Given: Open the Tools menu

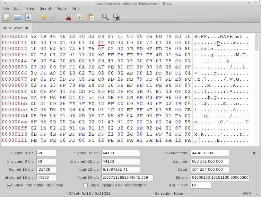Looking at the screenshot, I should click(62, 8).
